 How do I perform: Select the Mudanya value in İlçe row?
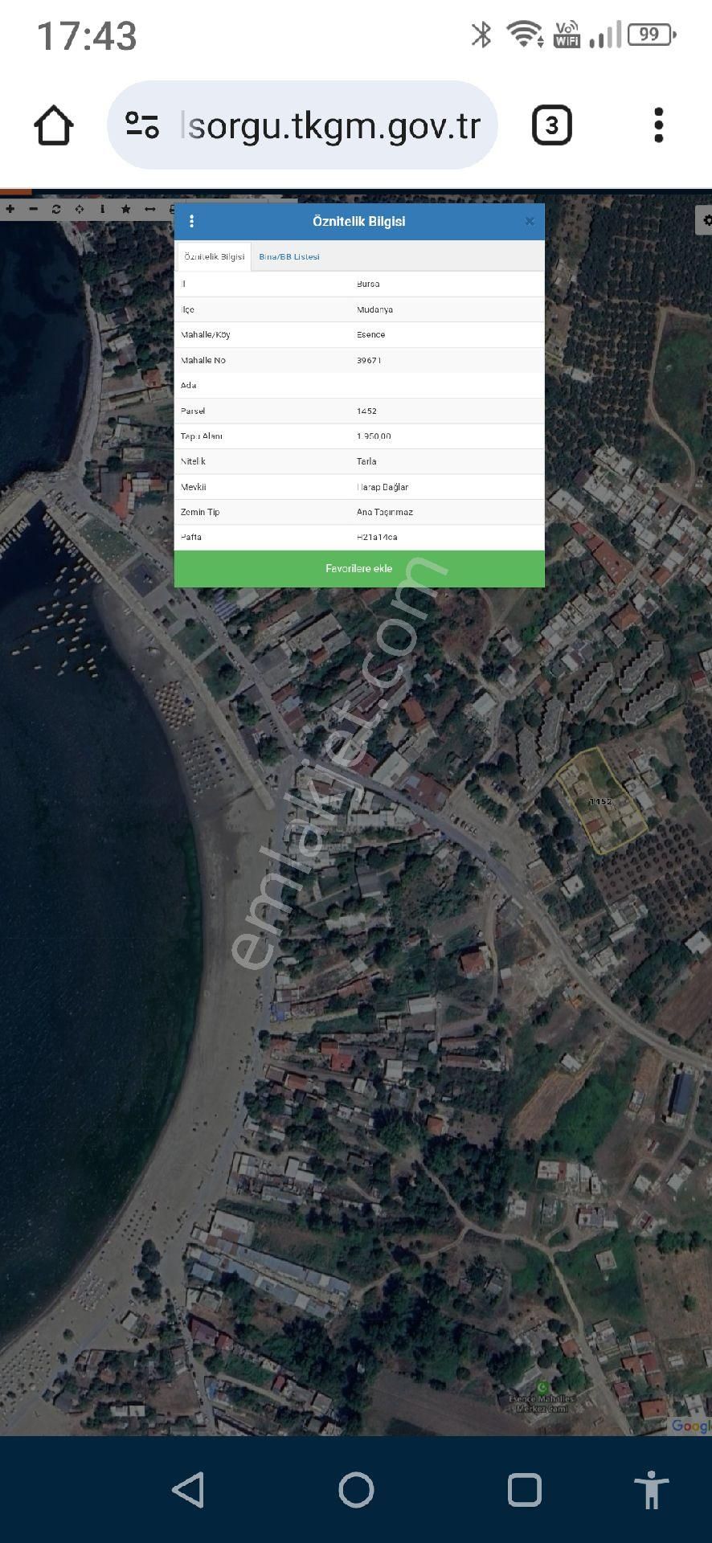click(x=374, y=309)
